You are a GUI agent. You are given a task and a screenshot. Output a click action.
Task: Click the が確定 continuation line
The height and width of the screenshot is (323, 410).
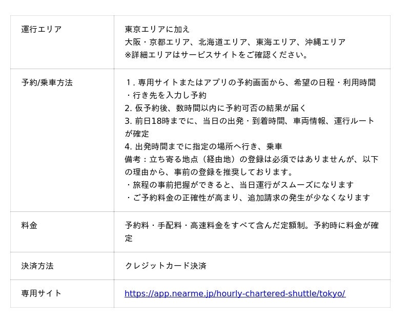pyautogui.click(x=137, y=134)
